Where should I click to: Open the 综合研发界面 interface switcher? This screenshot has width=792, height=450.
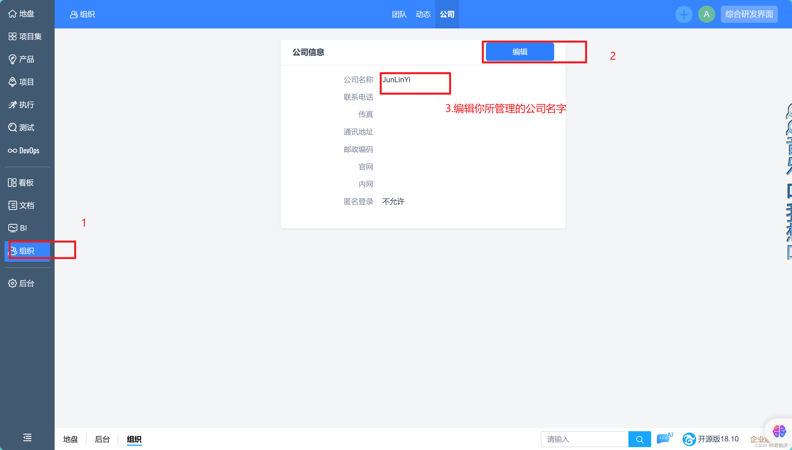pyautogui.click(x=749, y=14)
